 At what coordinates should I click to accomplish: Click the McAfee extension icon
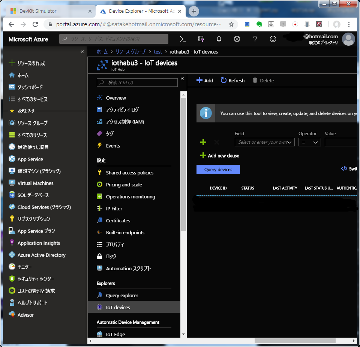click(x=319, y=24)
